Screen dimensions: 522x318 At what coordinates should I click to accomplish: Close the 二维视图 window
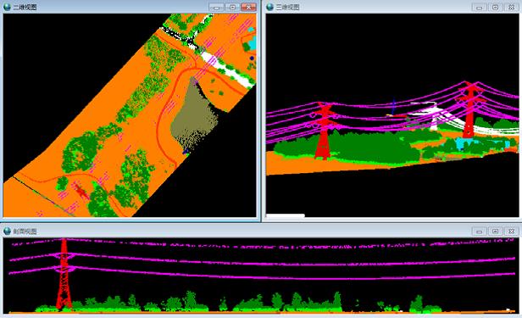pyautogui.click(x=248, y=7)
